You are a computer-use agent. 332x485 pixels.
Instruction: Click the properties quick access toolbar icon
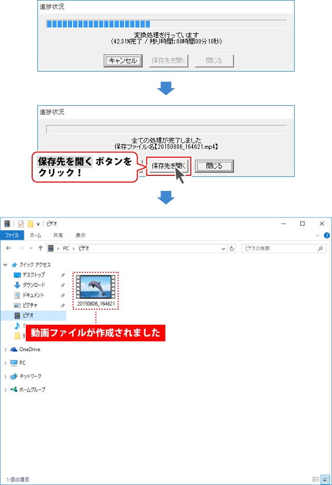21,224
